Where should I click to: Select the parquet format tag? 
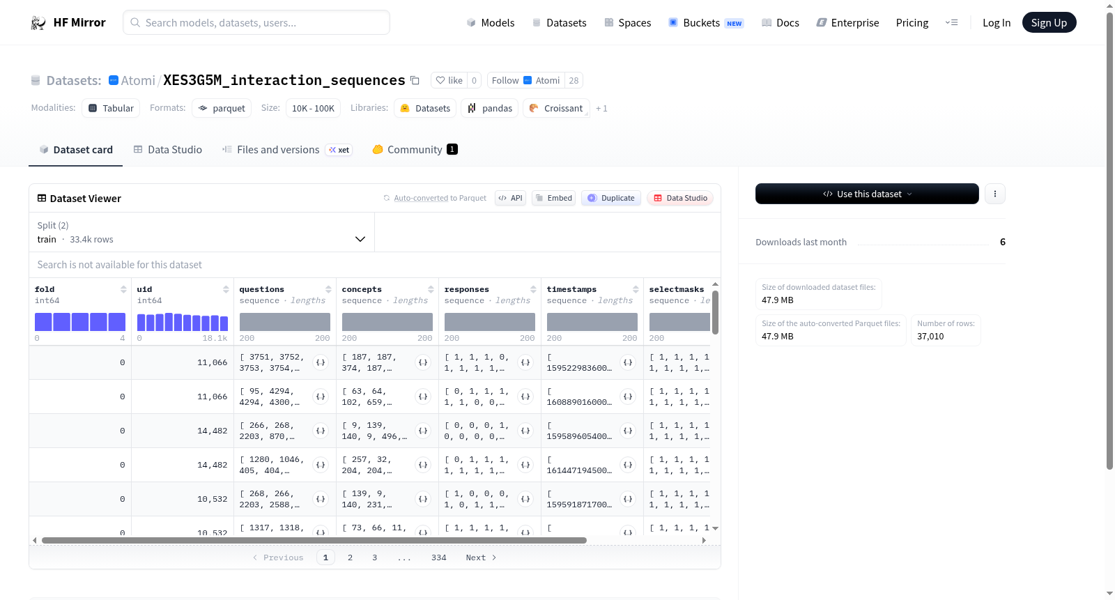click(222, 108)
